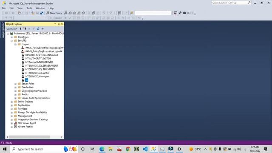Select the NT AUTHORITY\SYSTEM login
Image resolution: width=272 pixels, height=153 pixels.
[38, 59]
